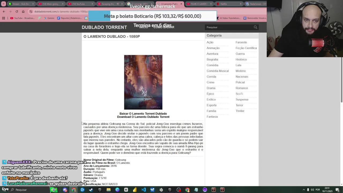Switch to the RedeCanais tab

click(256, 4)
